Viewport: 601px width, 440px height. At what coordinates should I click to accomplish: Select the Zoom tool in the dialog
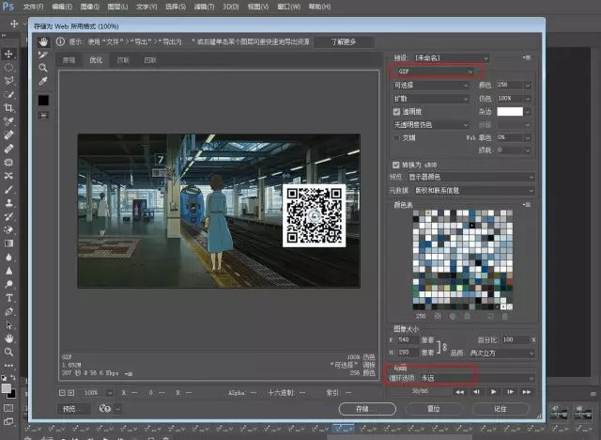tap(43, 69)
